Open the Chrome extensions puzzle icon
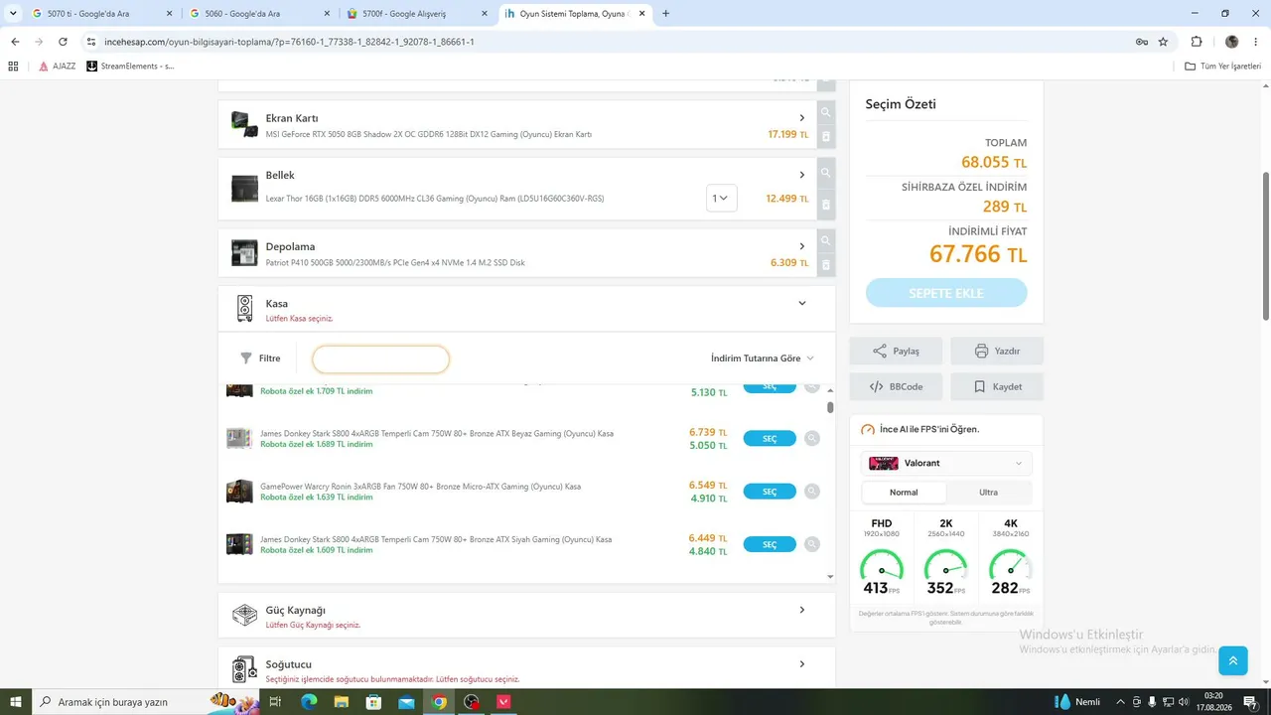Image resolution: width=1271 pixels, height=715 pixels. point(1197,42)
